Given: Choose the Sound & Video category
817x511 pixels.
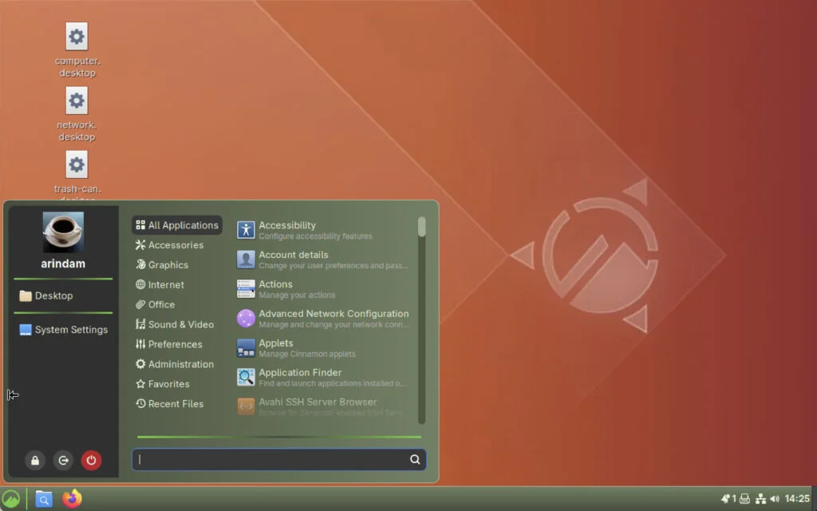Looking at the screenshot, I should pyautogui.click(x=180, y=324).
